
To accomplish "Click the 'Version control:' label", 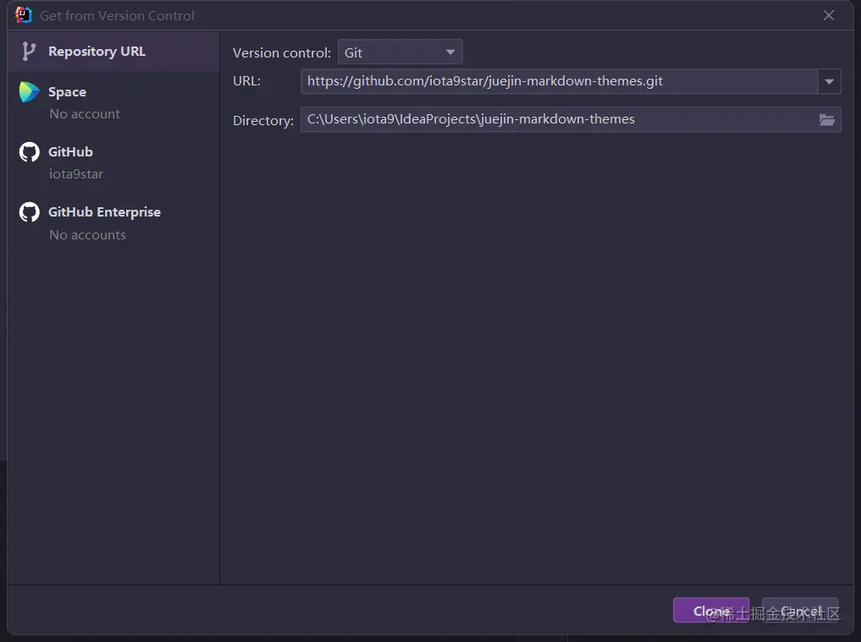I will 282,52.
